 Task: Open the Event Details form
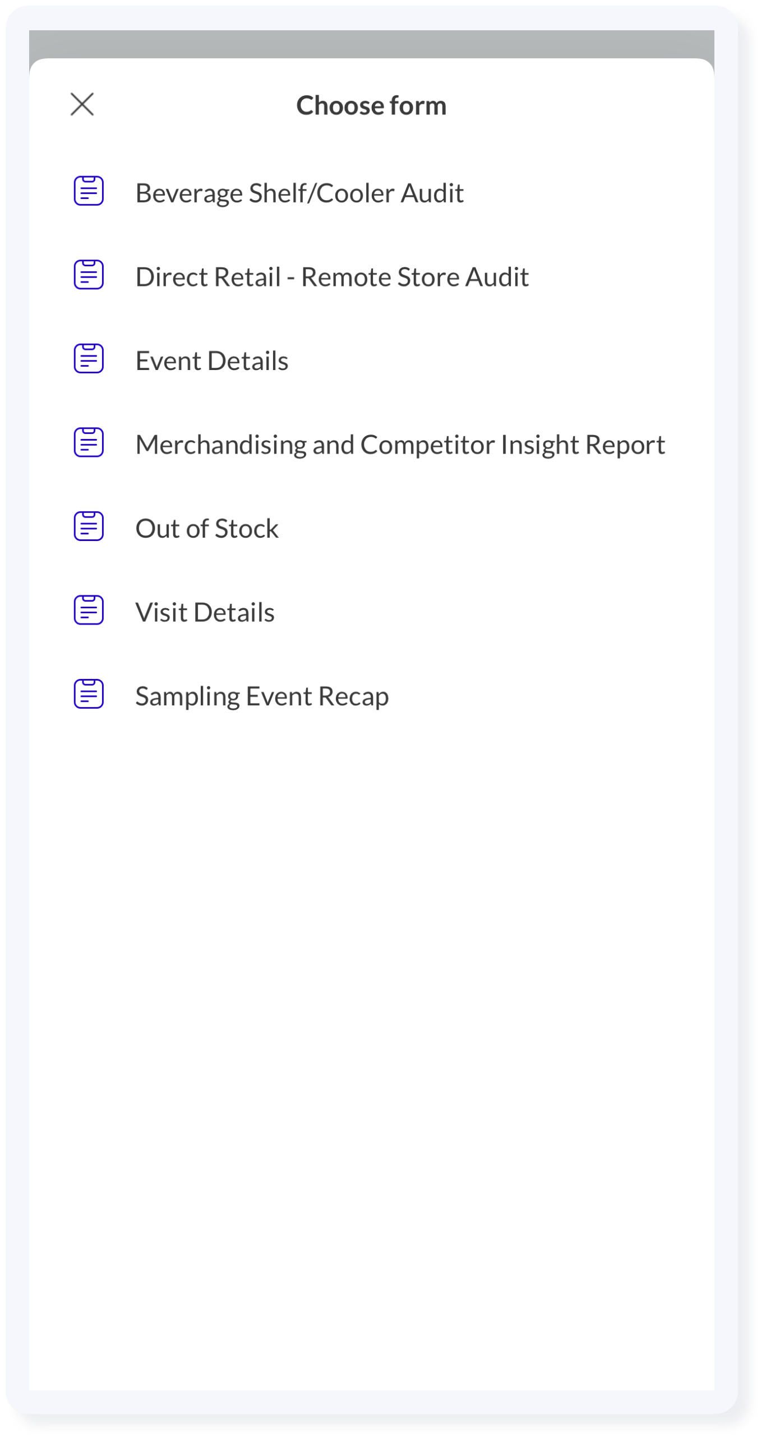pos(372,362)
